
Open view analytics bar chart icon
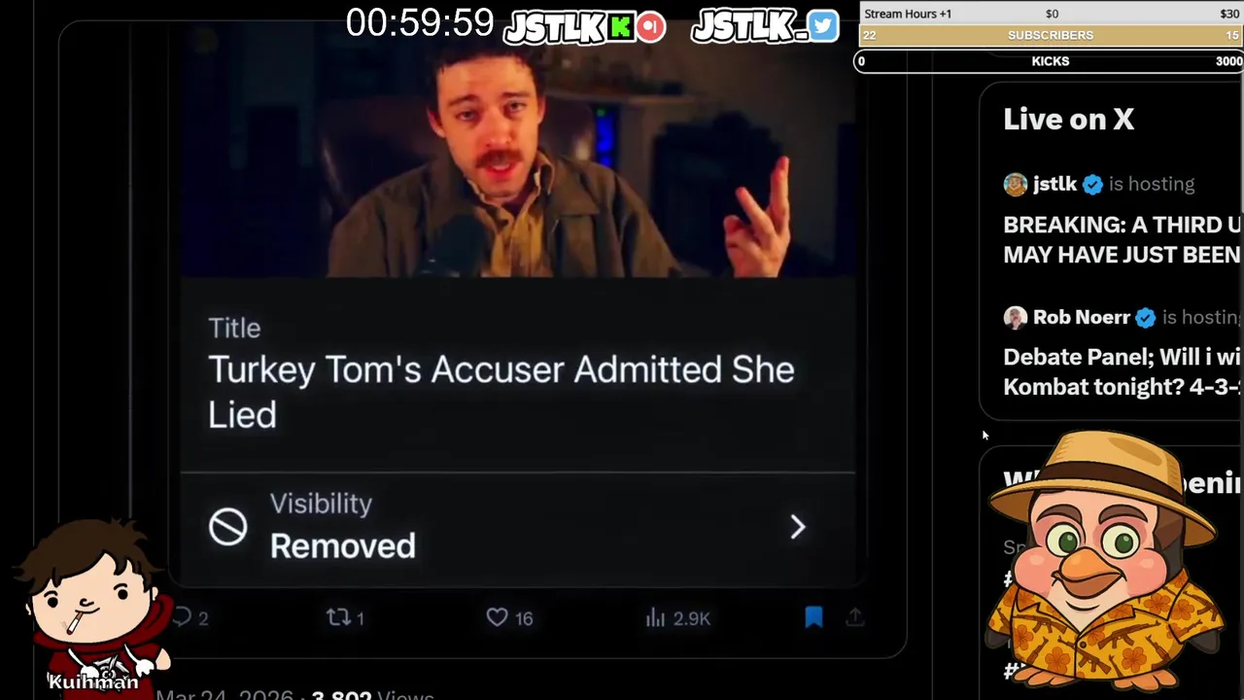coord(655,617)
